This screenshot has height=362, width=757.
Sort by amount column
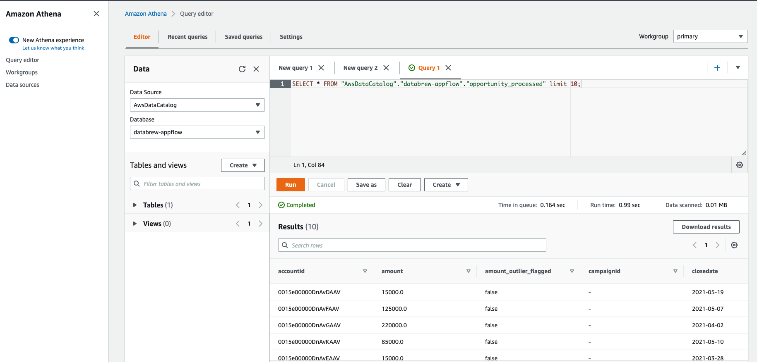[x=469, y=271]
